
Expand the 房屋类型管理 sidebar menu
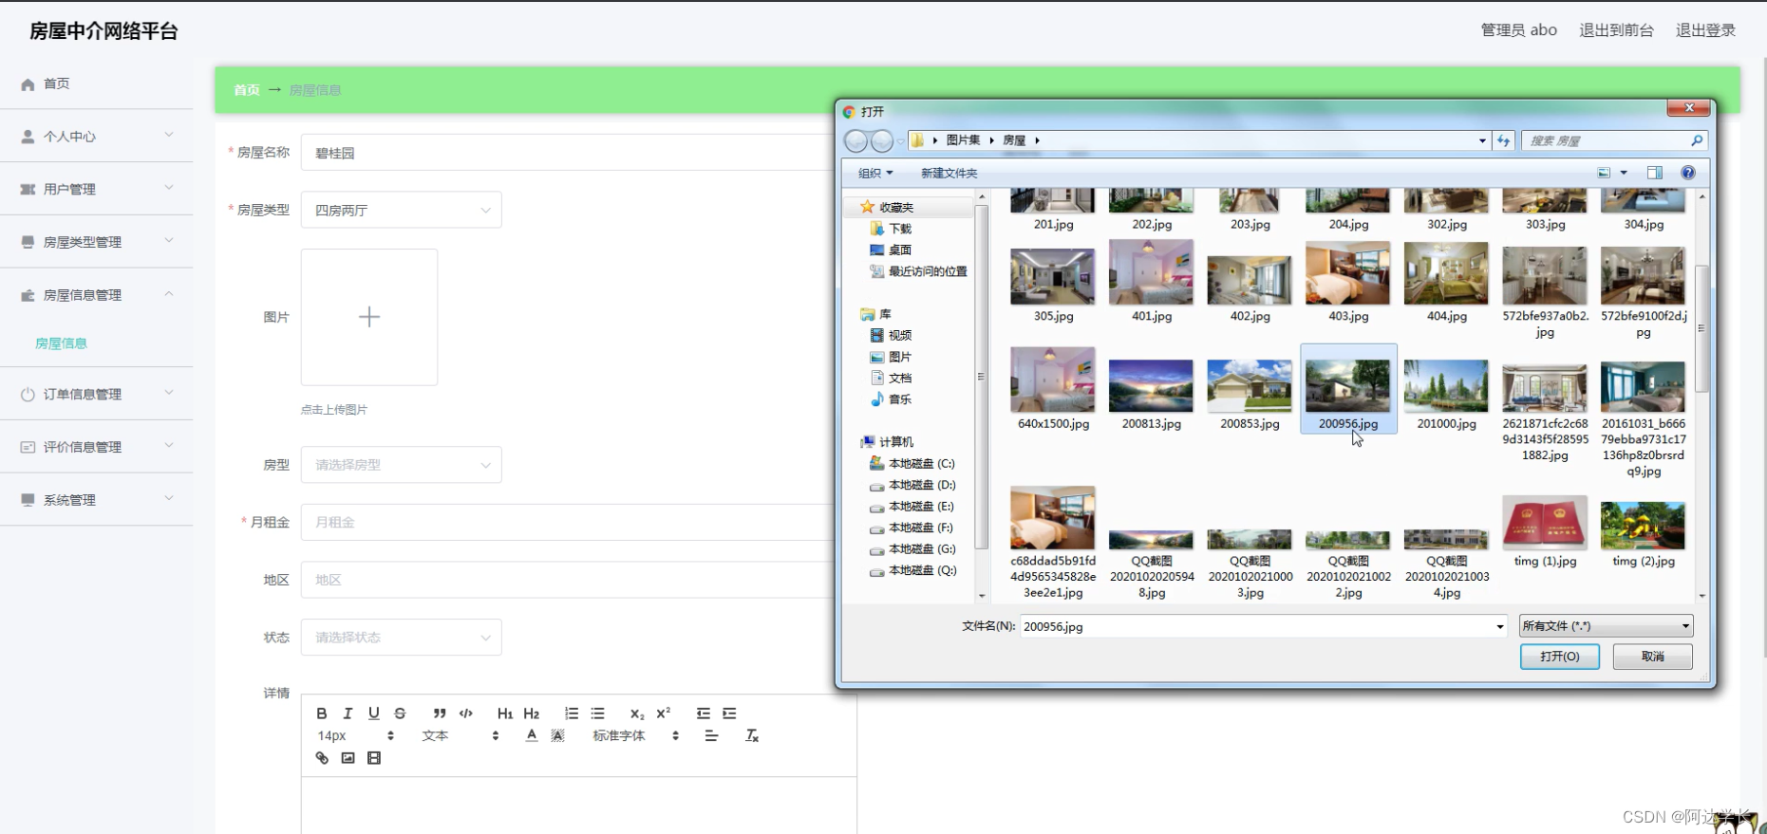click(96, 242)
